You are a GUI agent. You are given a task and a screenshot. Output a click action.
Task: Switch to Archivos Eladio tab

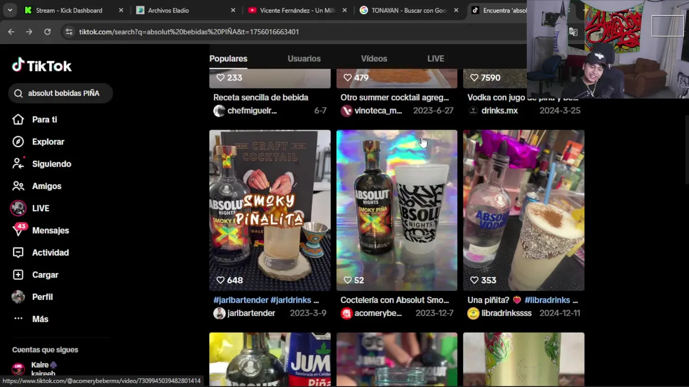[x=168, y=10]
